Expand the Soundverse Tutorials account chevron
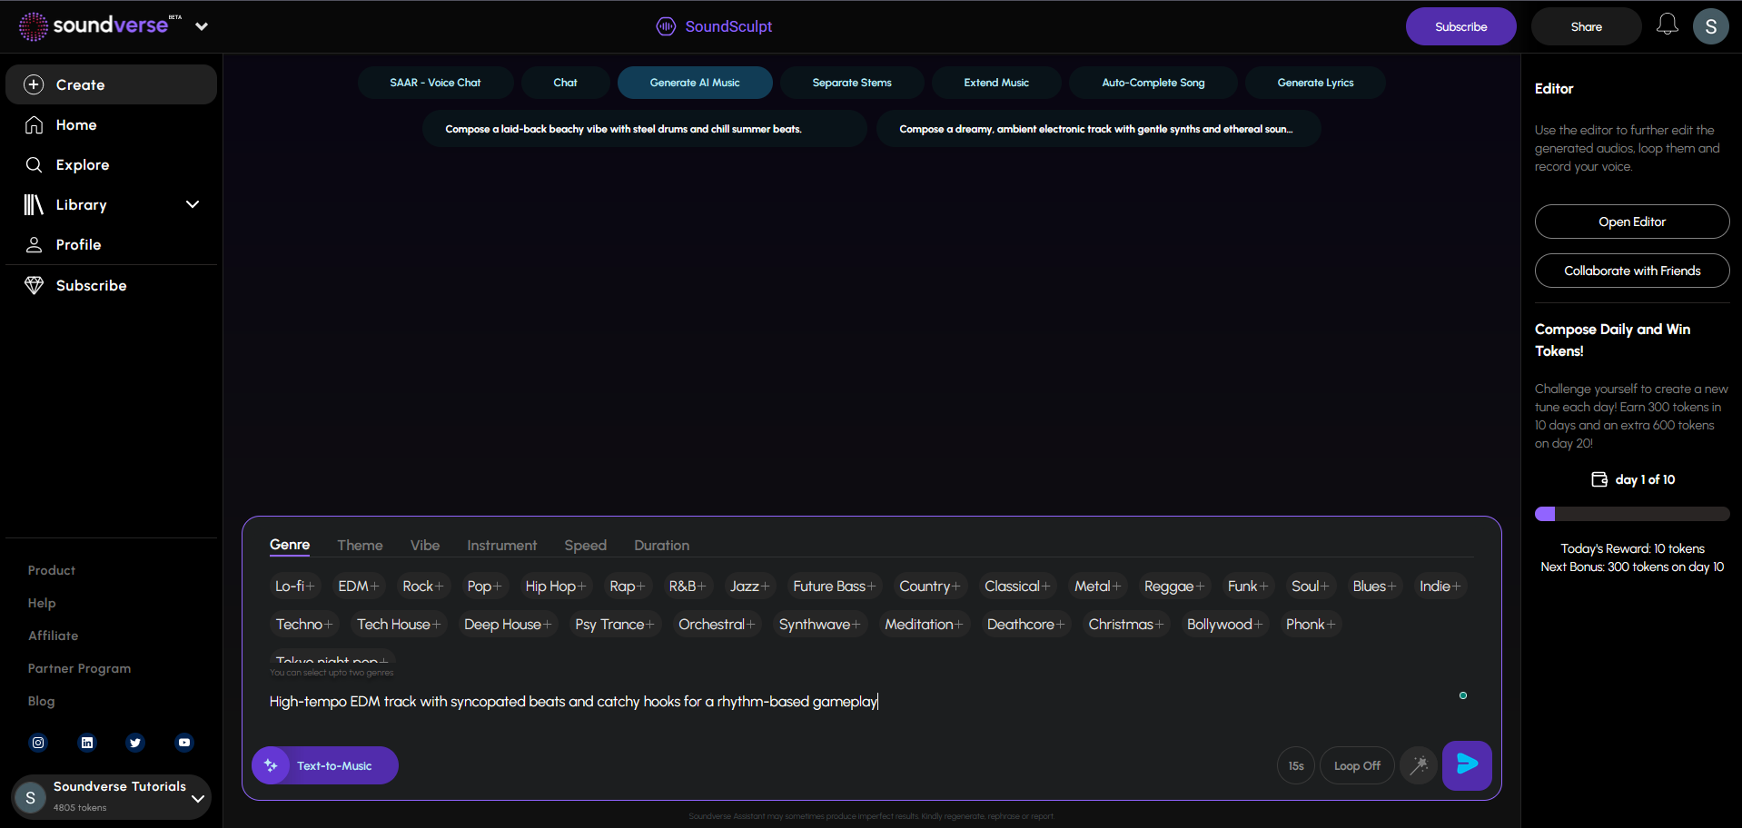This screenshot has width=1742, height=828. click(x=197, y=798)
